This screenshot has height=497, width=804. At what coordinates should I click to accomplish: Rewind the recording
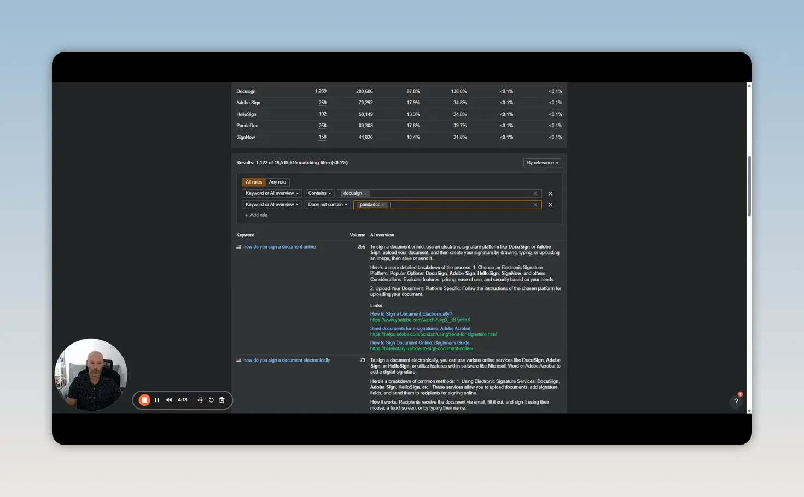point(169,400)
